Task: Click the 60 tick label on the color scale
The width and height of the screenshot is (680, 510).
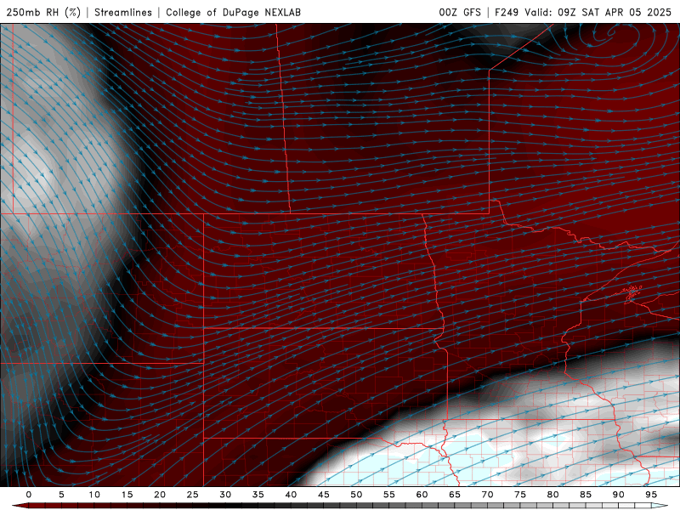Action: tap(422, 495)
